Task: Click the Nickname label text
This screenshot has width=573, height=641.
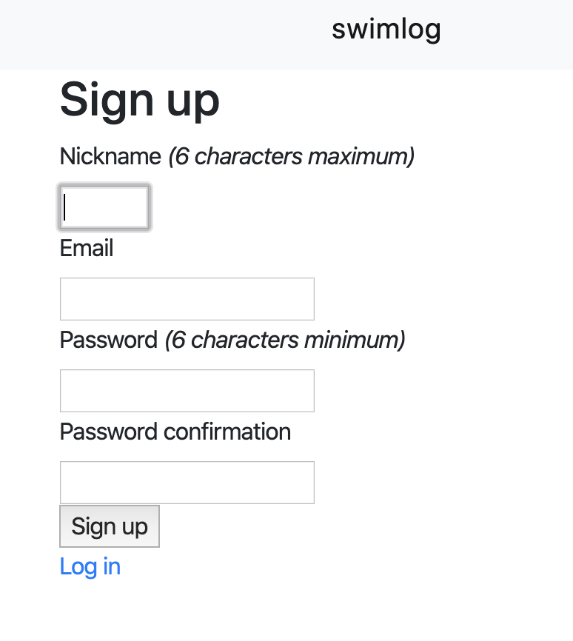Action: click(110, 157)
